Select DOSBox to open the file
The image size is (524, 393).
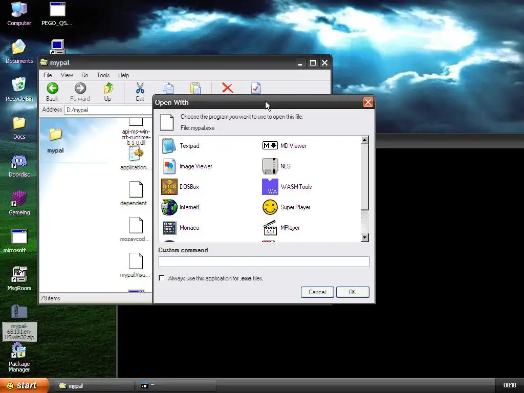tap(181, 187)
